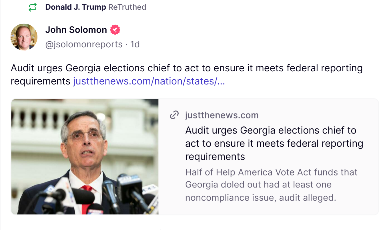Click the green ReTruth arrows icon
The height and width of the screenshot is (230, 383).
33,7
